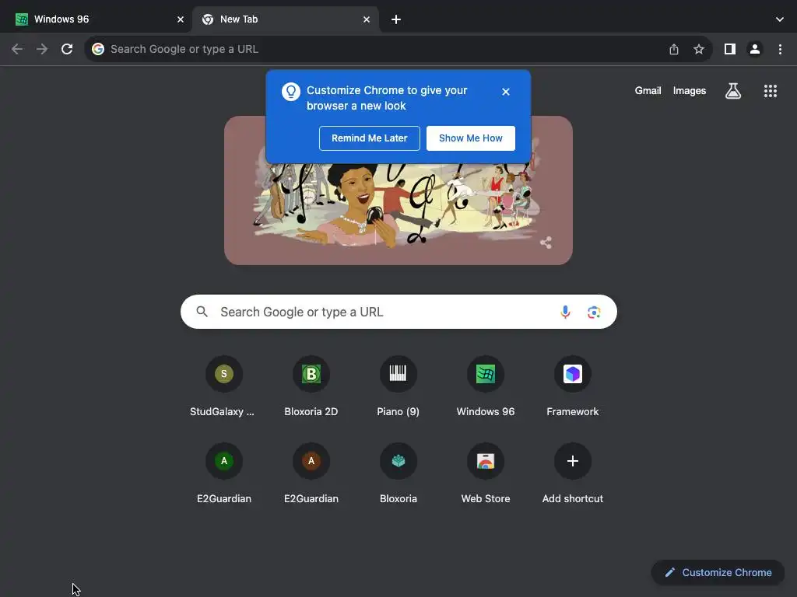Open the Gmail link

pyautogui.click(x=648, y=91)
